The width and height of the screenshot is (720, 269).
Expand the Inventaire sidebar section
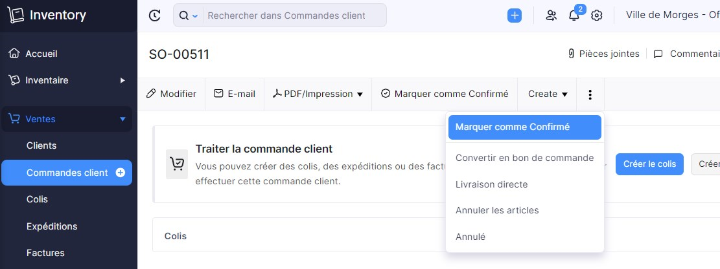[x=122, y=80]
